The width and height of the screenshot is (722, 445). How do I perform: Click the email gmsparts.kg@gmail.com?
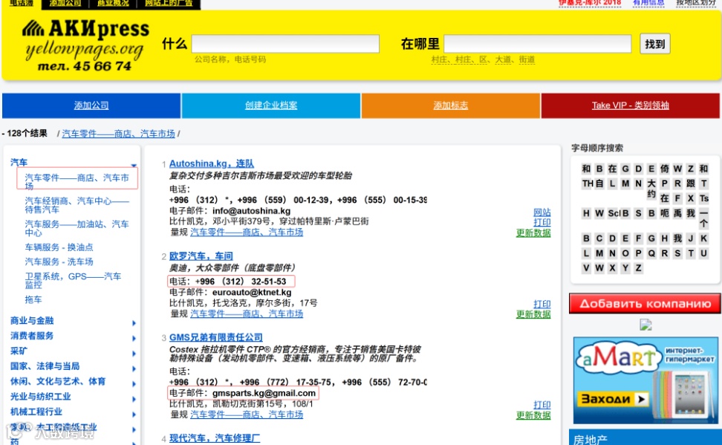point(264,394)
